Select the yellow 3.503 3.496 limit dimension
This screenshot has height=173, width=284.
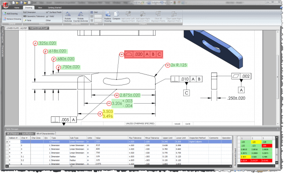tap(108, 114)
